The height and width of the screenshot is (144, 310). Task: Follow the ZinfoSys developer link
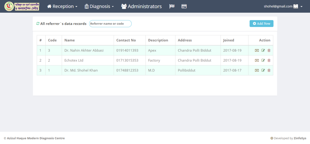300,138
